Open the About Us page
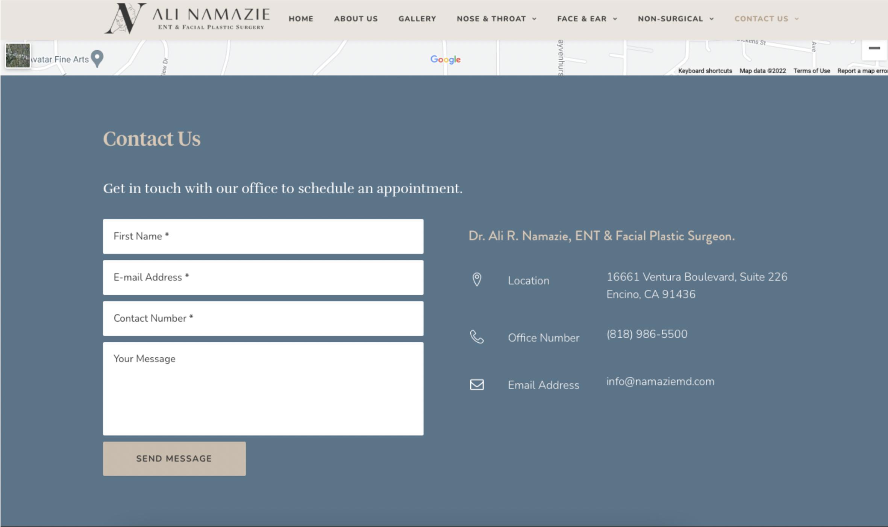The height and width of the screenshot is (527, 888). [x=356, y=19]
